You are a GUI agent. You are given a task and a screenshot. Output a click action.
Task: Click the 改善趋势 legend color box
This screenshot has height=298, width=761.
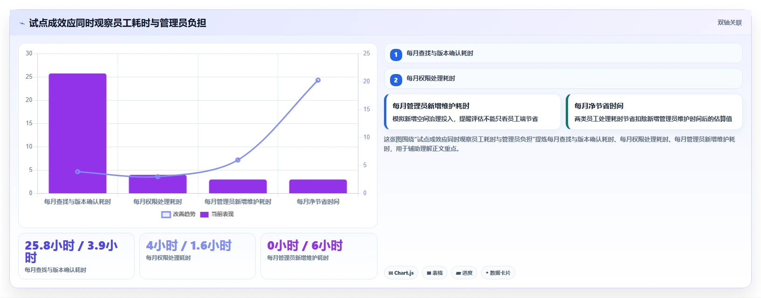(x=166, y=215)
